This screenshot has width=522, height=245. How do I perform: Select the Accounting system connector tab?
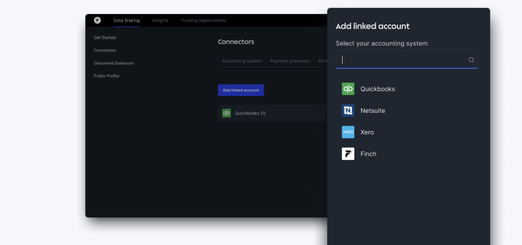[242, 61]
